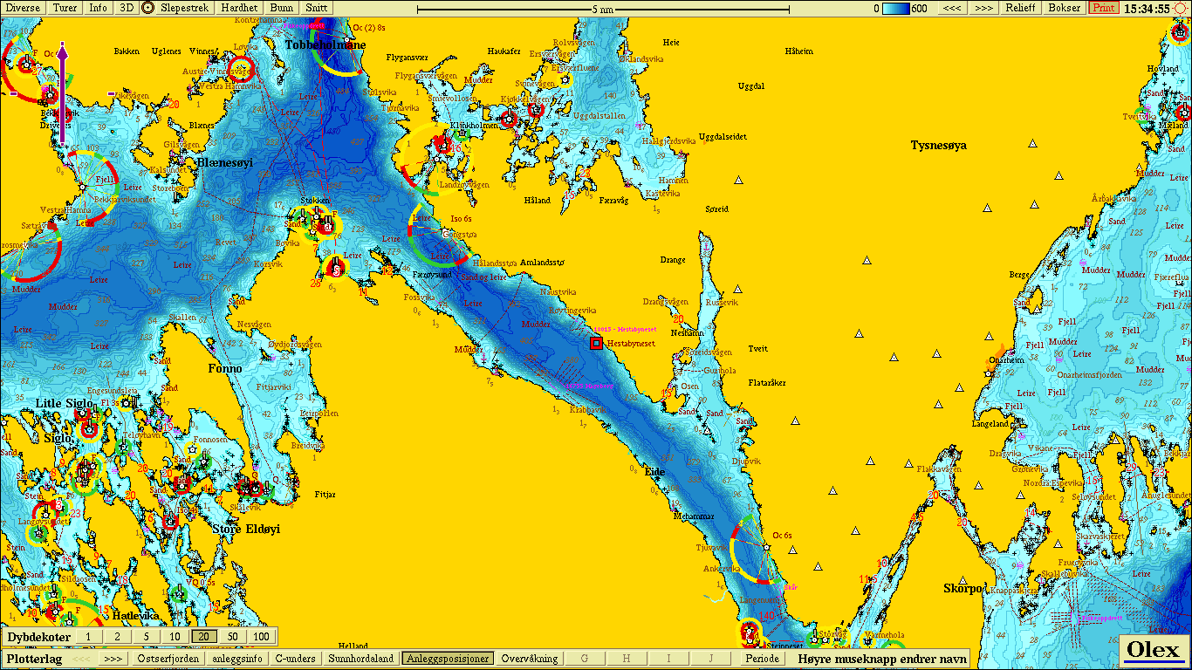The image size is (1192, 670).
Task: Click the Uggdal place label
Action: click(751, 86)
